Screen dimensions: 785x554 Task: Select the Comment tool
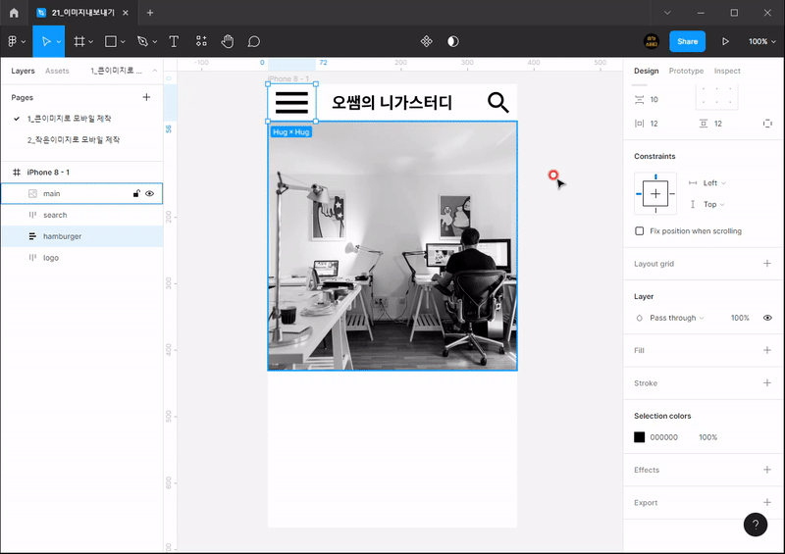(x=254, y=41)
